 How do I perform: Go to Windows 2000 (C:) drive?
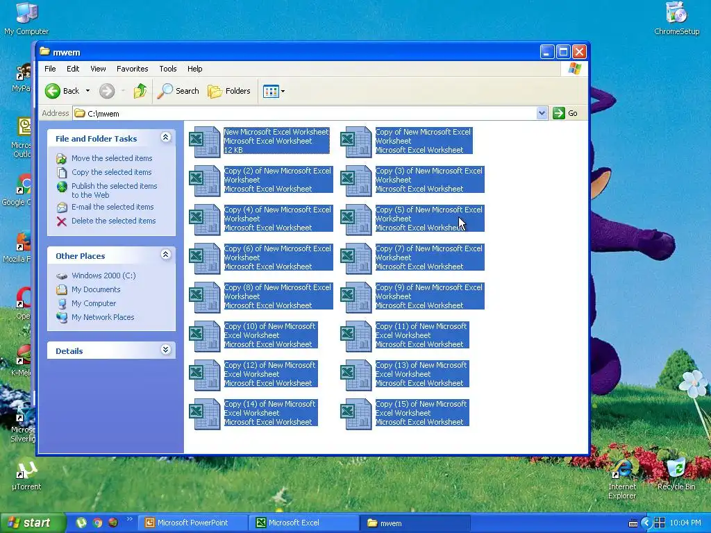(x=103, y=276)
